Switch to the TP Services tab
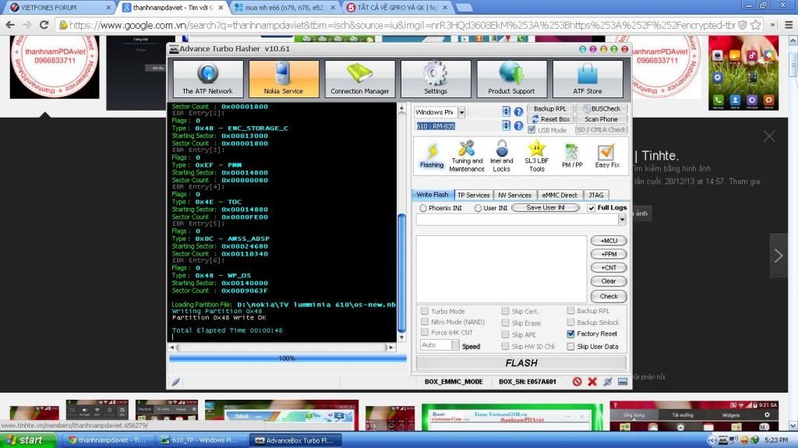 (x=473, y=195)
